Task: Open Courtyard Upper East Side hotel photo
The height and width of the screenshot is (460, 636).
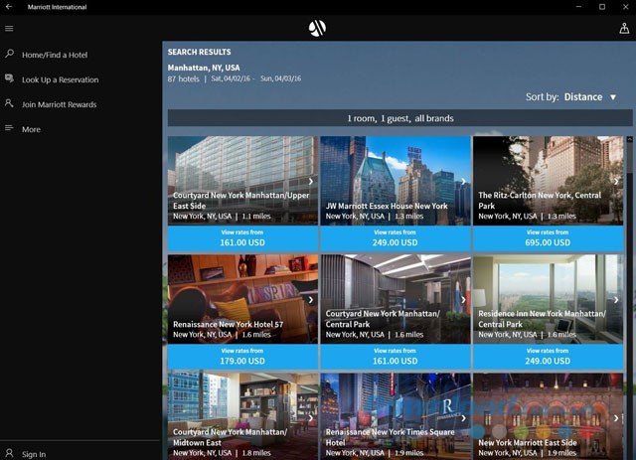Action: click(x=242, y=181)
